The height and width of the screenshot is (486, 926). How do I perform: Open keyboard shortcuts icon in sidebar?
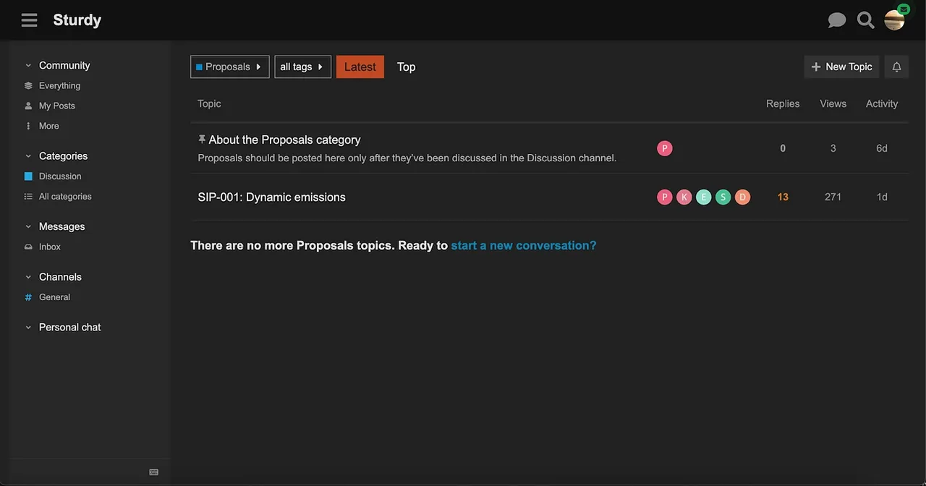153,472
